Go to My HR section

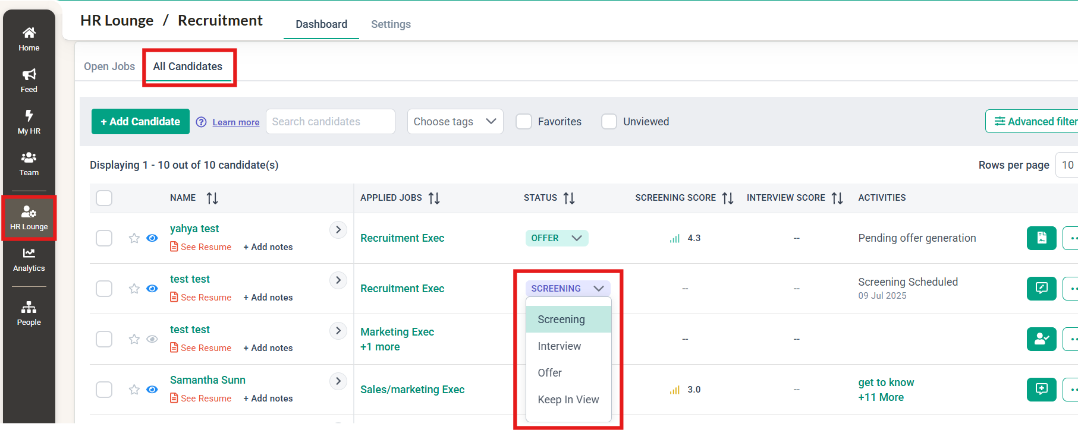[x=29, y=122]
